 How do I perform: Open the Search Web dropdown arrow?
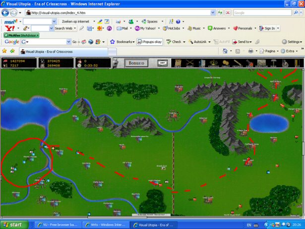[75, 28]
